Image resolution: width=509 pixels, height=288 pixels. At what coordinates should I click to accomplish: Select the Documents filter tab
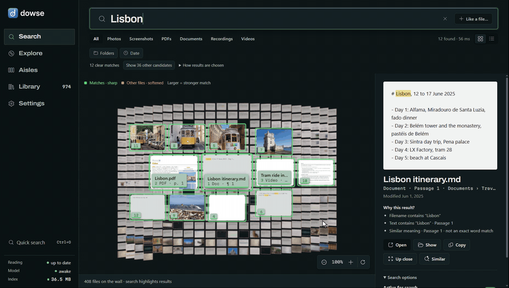[191, 39]
